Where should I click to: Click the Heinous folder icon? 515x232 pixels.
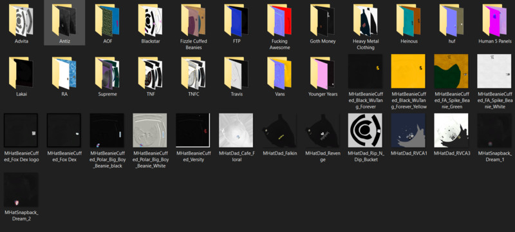[409, 20]
